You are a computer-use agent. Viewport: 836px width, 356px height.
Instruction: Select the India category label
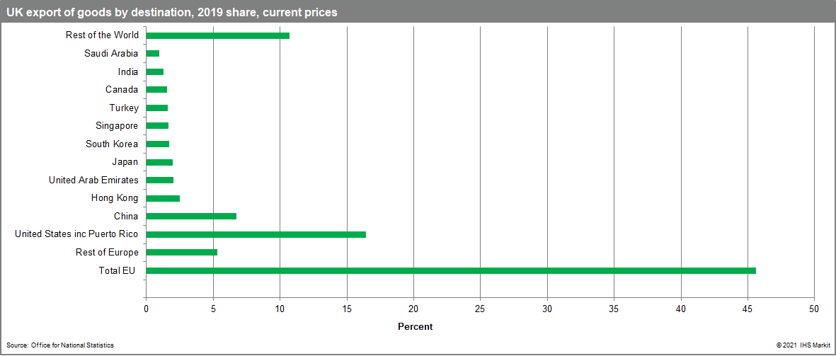point(128,71)
